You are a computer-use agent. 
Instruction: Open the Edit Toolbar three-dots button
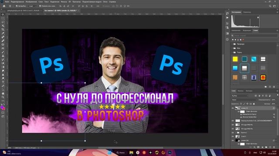point(3,101)
